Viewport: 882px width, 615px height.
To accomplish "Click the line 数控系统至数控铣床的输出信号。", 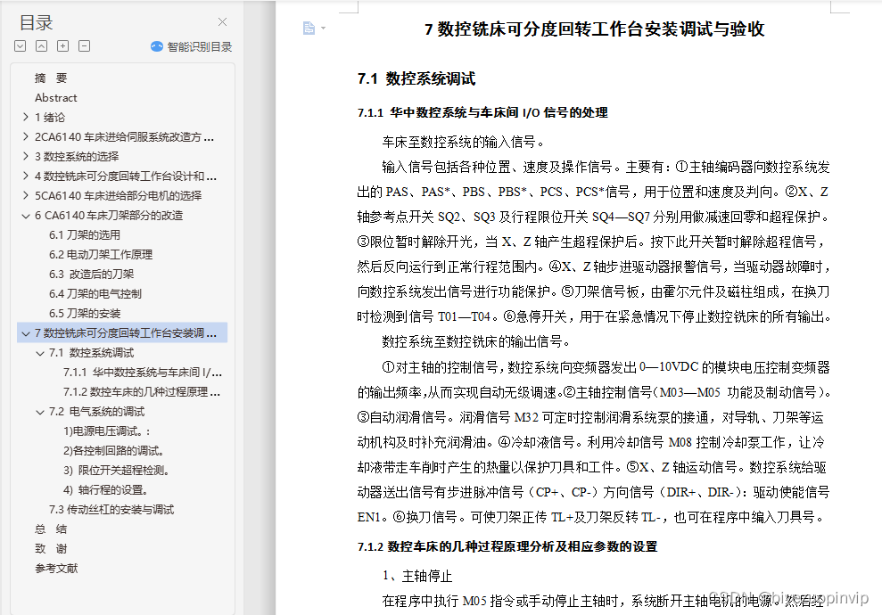I will click(x=476, y=341).
